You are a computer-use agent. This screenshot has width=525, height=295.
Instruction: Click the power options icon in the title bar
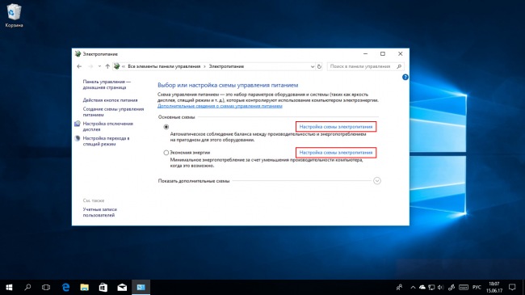(78, 53)
